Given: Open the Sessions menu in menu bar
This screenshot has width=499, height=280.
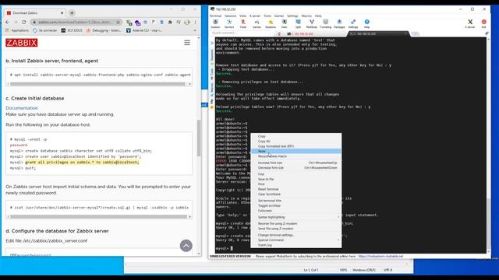Looking at the screenshot, I should (231, 16).
